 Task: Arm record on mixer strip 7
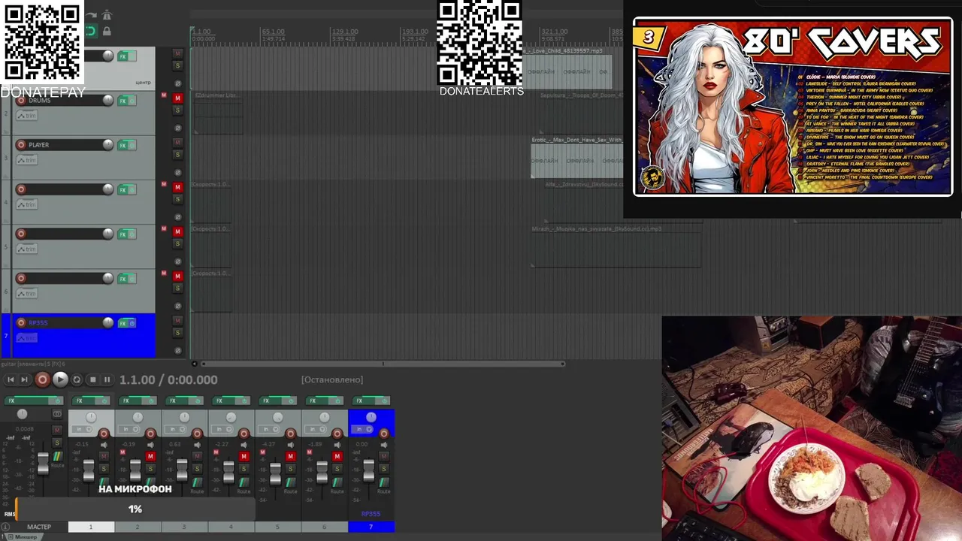(384, 434)
